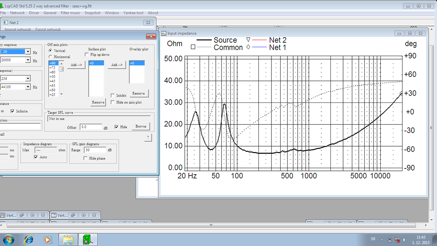
Task: Enable the Flip up/down checkbox
Action: [x=87, y=55]
